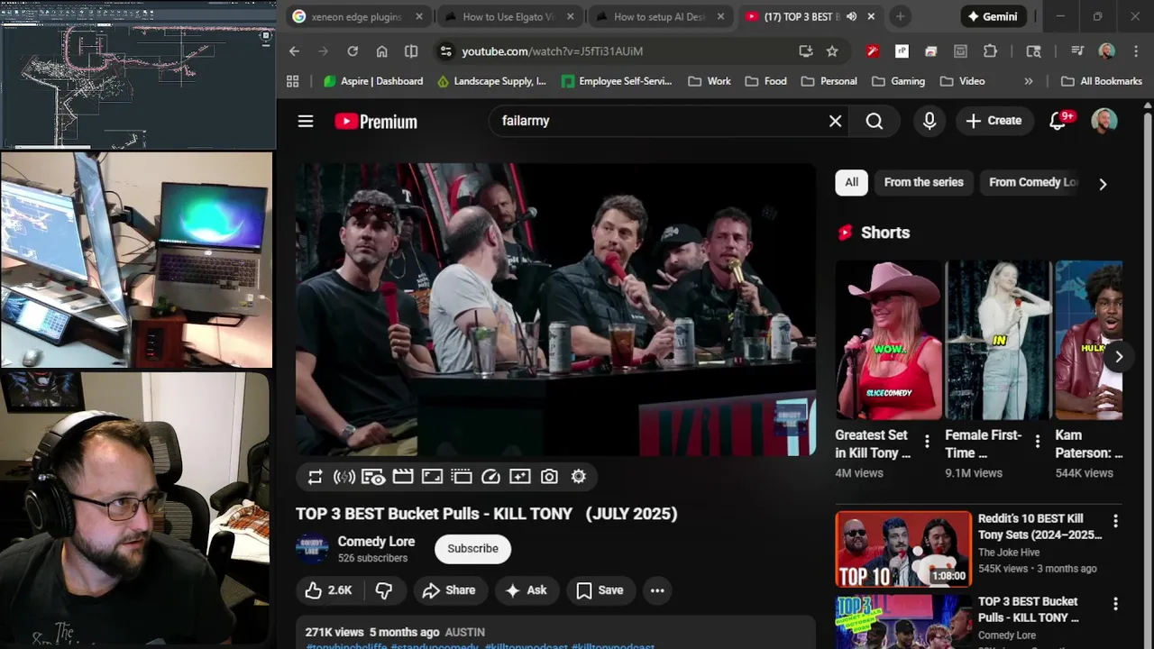Save the video to a playlist
The height and width of the screenshot is (649, 1154).
coord(600,590)
